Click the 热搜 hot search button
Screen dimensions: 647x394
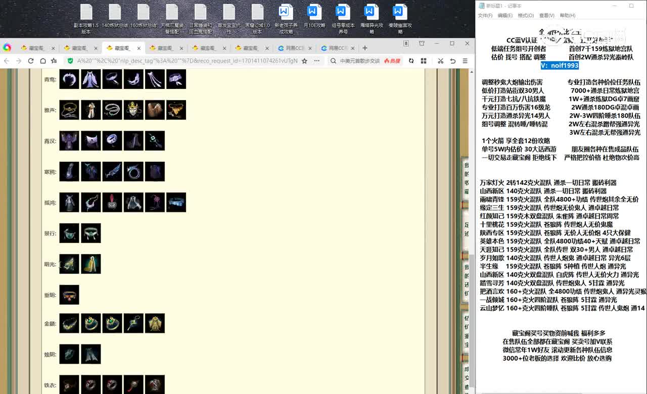coord(392,61)
